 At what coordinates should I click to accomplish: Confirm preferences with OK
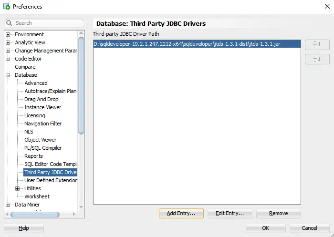265,228
